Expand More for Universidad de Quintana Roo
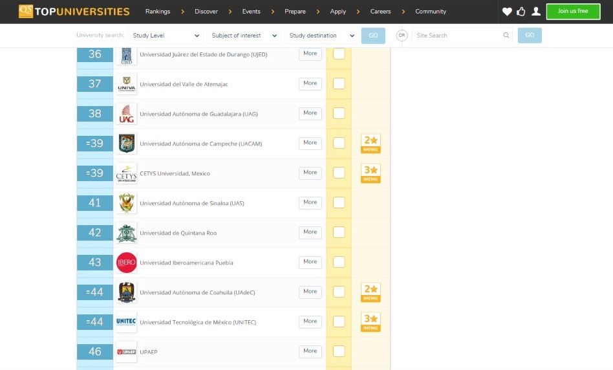Screen dimensions: 613x370 [x=310, y=232]
